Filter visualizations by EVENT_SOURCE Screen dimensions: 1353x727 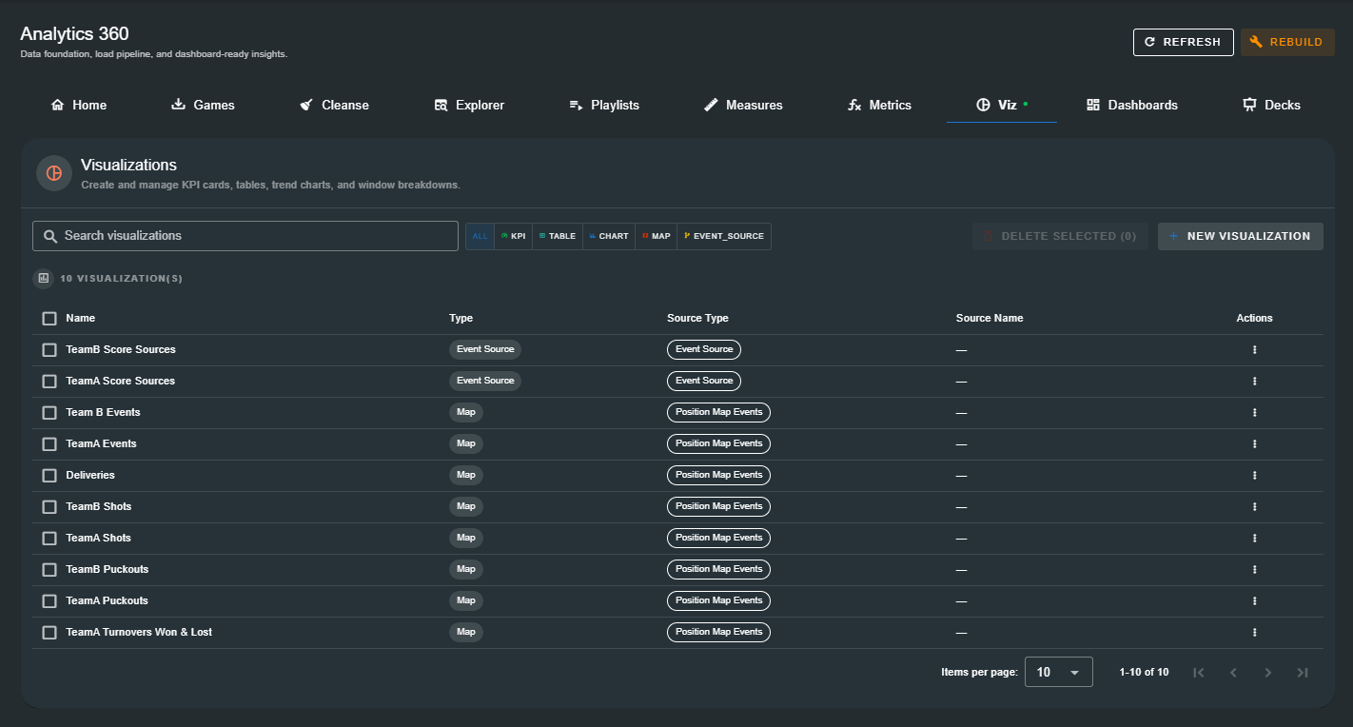pos(724,236)
